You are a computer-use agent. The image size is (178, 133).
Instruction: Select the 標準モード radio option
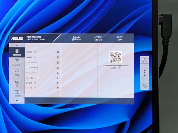58,52
